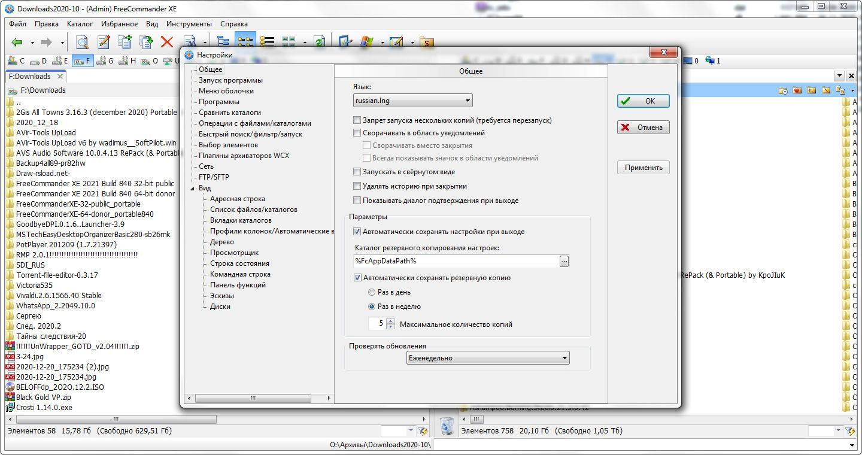The width and height of the screenshot is (862, 455).
Task: Select 'FTP/SFTP' in settings tree
Action: click(214, 177)
